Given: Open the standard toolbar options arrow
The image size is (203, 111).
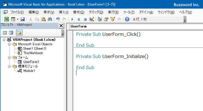Looking at the screenshot, I should (x=185, y=19).
